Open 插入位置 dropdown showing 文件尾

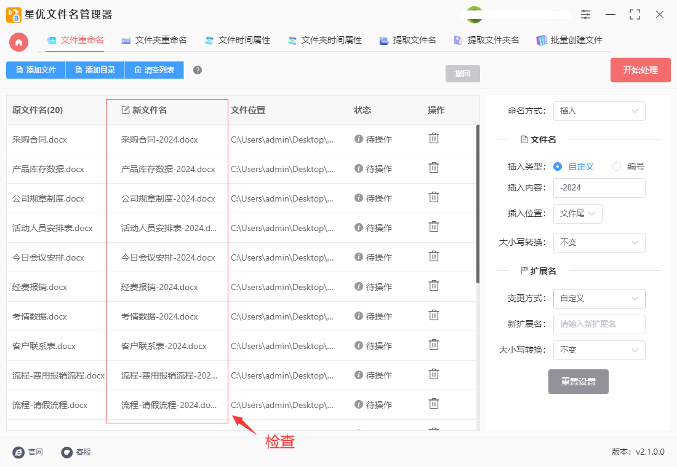click(578, 214)
